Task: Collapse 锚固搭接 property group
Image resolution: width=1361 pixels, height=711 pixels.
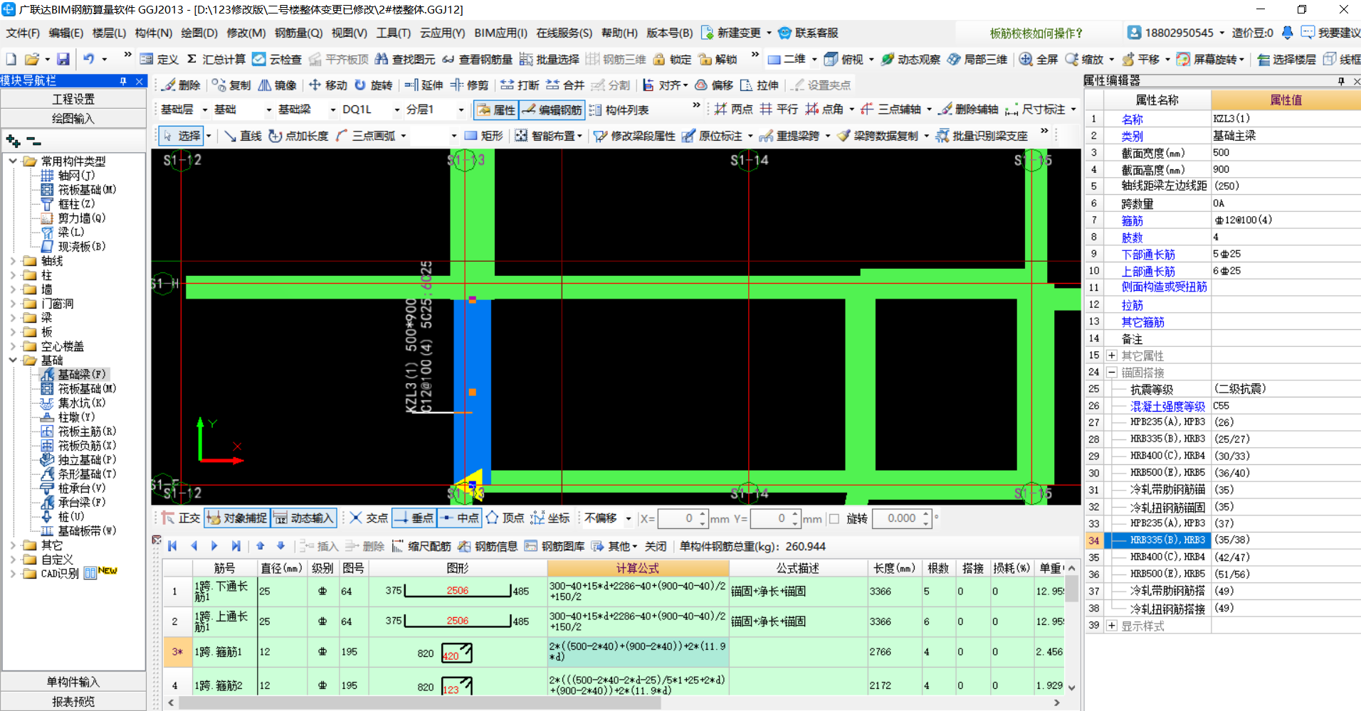Action: tap(1112, 373)
